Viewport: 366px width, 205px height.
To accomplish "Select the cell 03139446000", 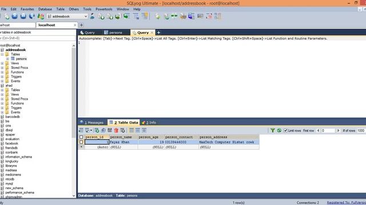I will [181, 142].
